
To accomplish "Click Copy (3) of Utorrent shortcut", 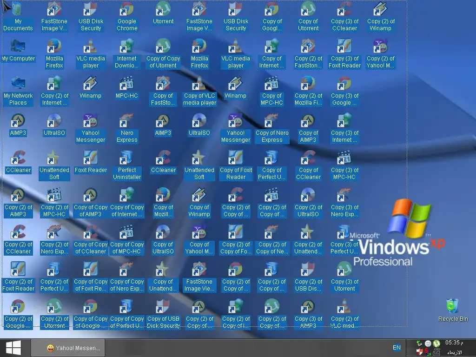I will tap(344, 277).
